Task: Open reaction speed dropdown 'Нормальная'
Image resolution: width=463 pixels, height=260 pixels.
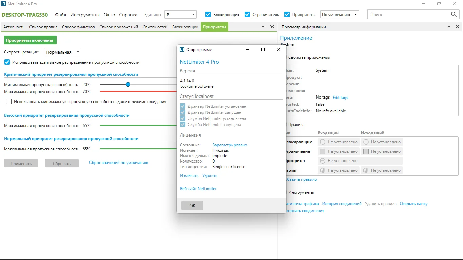Action: 62,52
